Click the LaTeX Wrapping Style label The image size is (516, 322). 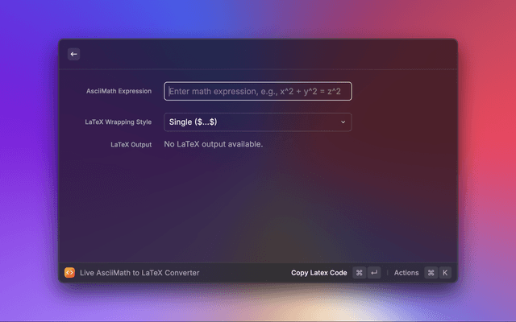(118, 122)
